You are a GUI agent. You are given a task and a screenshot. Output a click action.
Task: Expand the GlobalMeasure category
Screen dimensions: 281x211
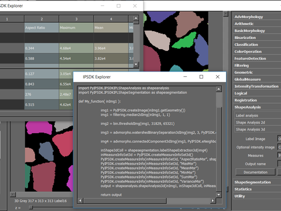pyautogui.click(x=248, y=79)
